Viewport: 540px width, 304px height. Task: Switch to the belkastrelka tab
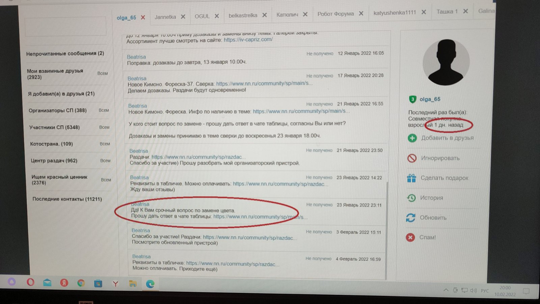tap(243, 16)
